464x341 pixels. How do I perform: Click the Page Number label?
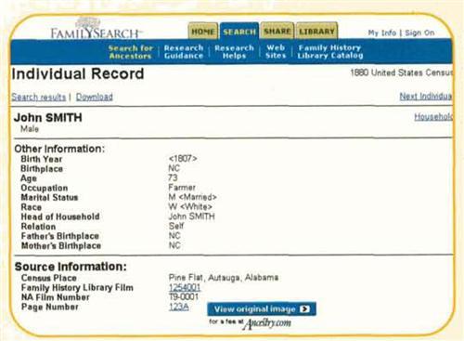50,307
